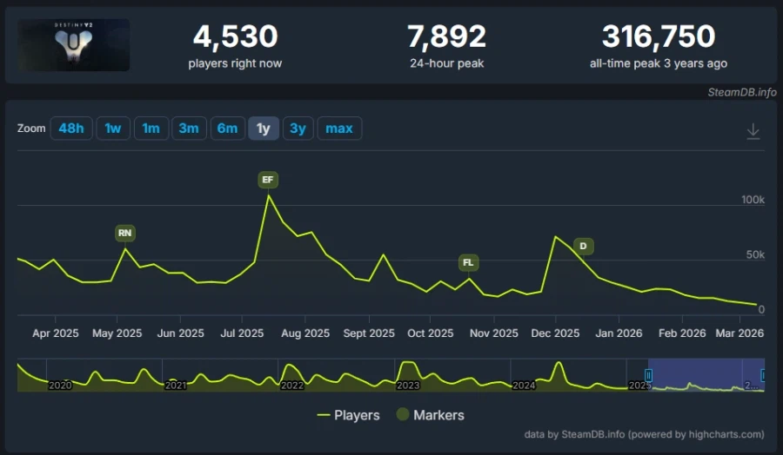Image resolution: width=783 pixels, height=455 pixels.
Task: Click the chart download menu icon
Action: coord(753,130)
